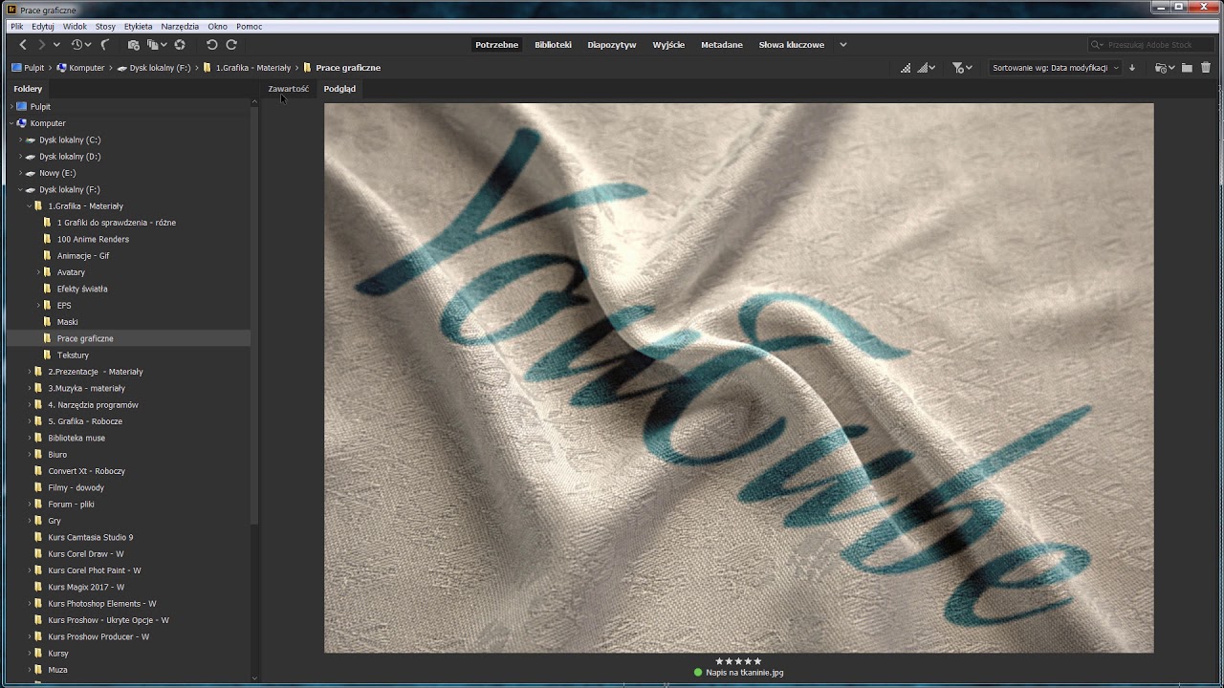Screen dimensions: 1224x688
Task: Switch to Słowa kluczowe workspace
Action: pyautogui.click(x=791, y=45)
